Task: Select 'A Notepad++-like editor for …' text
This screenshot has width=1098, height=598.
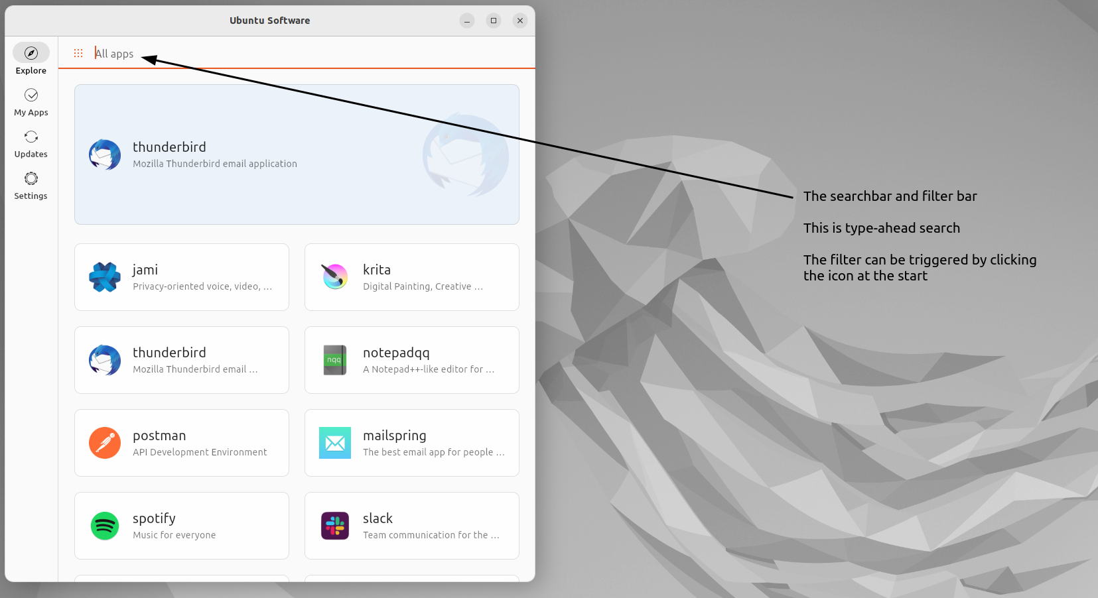Action: click(429, 369)
